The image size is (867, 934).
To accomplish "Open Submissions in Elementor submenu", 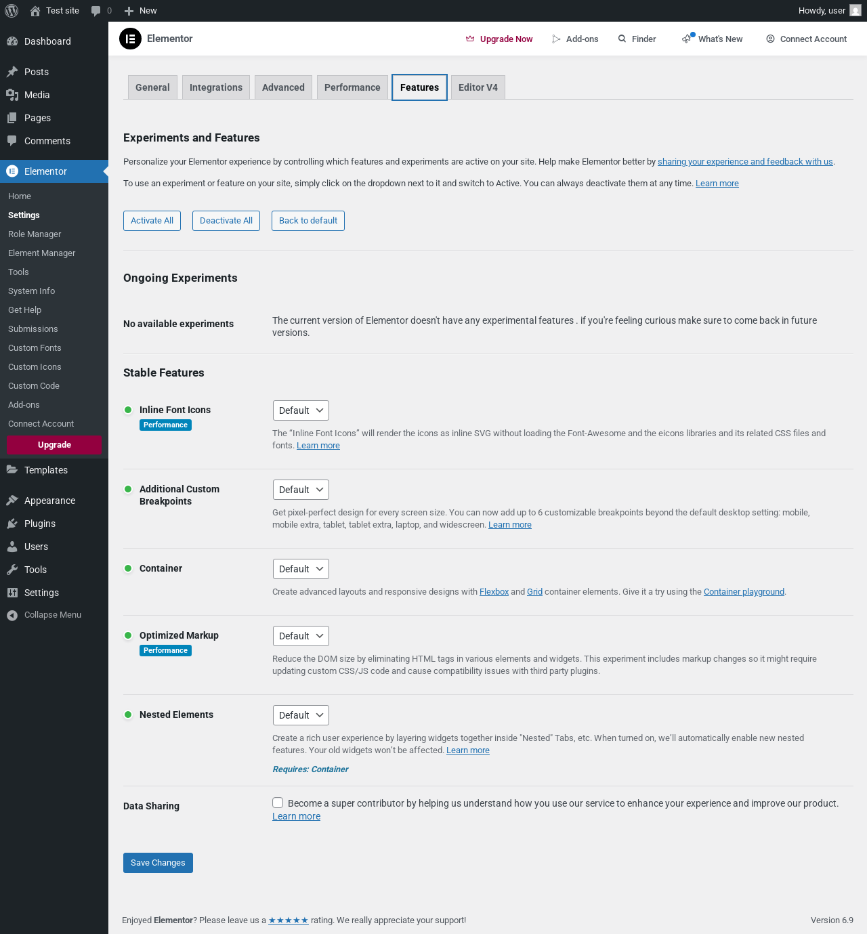I will tap(33, 329).
